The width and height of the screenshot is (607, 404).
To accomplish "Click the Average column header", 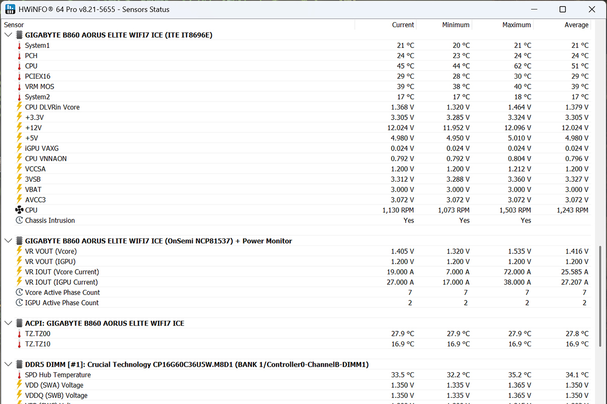I will [576, 25].
